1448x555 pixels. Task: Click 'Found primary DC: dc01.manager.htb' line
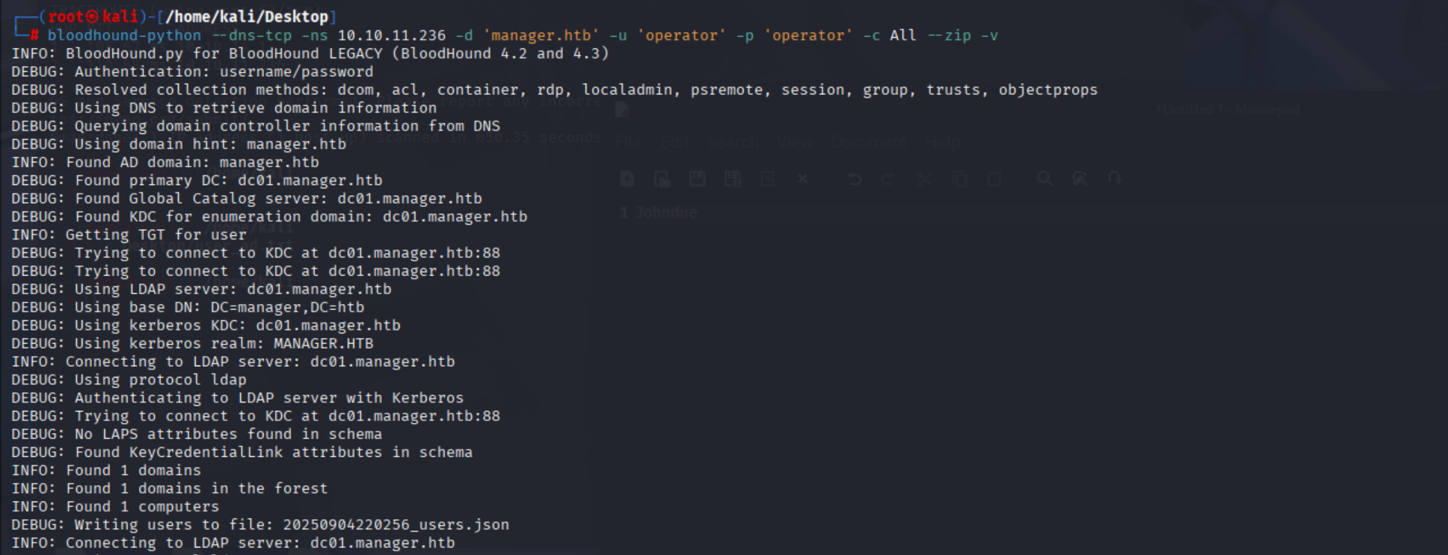[197, 181]
